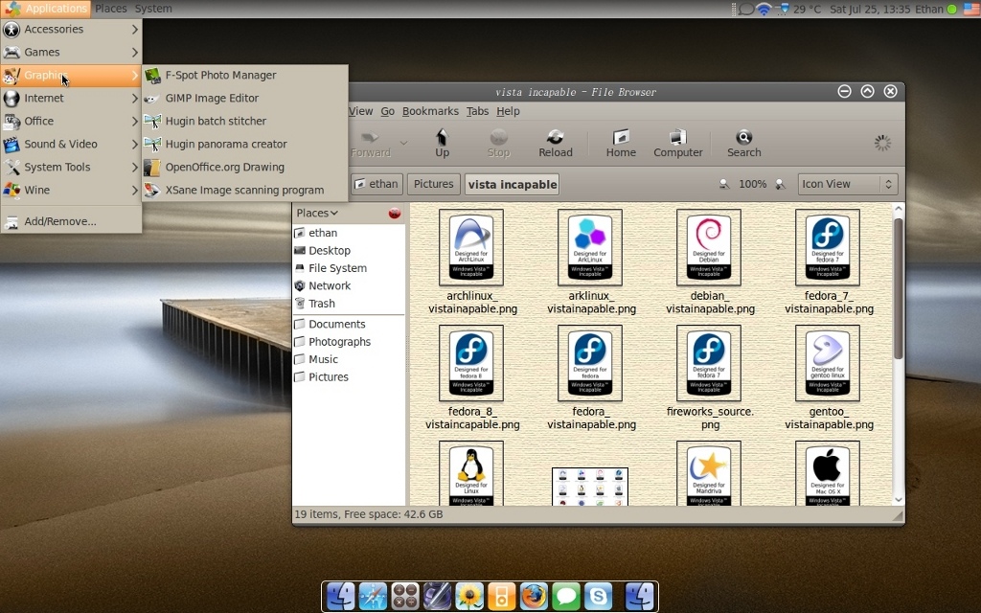Screen dimensions: 981x613
Task: Launch OpenOffice.org Drawing
Action: 244,167
